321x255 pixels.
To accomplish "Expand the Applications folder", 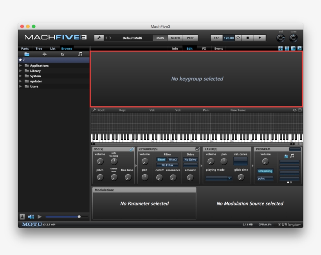I will coord(20,66).
